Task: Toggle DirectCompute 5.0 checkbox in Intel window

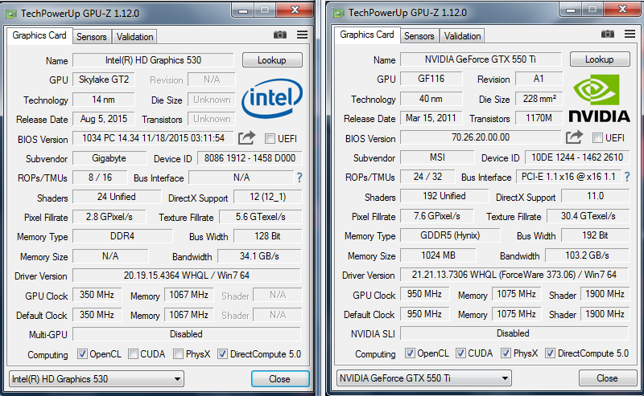Action: [223, 353]
